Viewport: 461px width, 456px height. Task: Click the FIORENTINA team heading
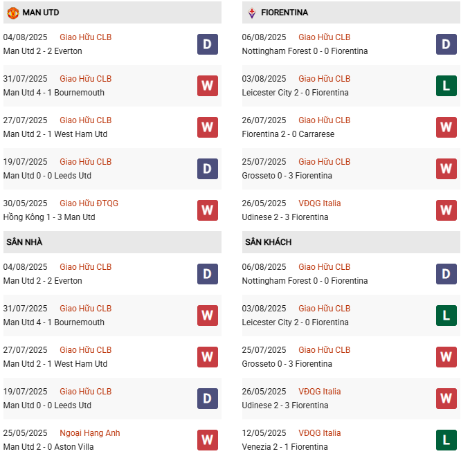pos(285,12)
